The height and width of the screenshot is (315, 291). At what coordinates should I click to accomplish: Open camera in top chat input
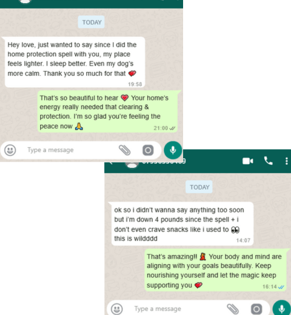click(148, 150)
